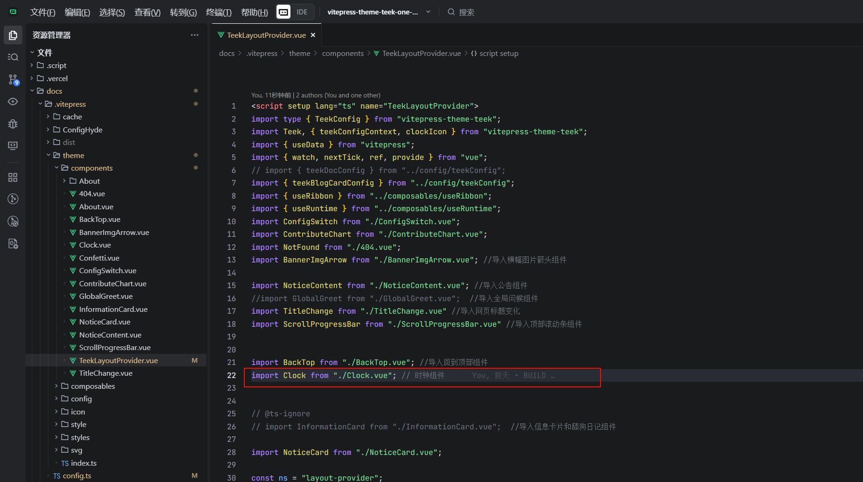
Task: Click the components breadcrumb segment
Action: pyautogui.click(x=343, y=54)
